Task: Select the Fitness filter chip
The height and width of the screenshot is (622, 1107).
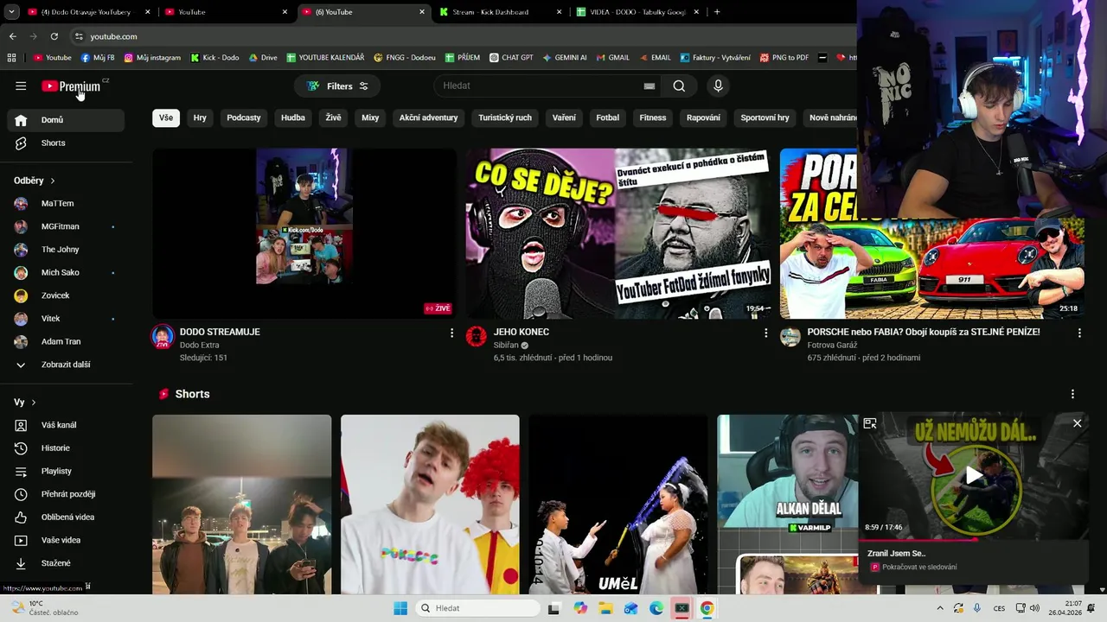Action: tap(653, 117)
